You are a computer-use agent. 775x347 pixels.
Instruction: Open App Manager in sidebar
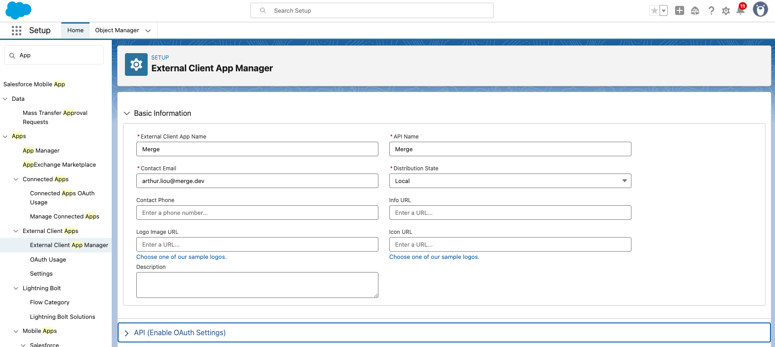tap(41, 151)
